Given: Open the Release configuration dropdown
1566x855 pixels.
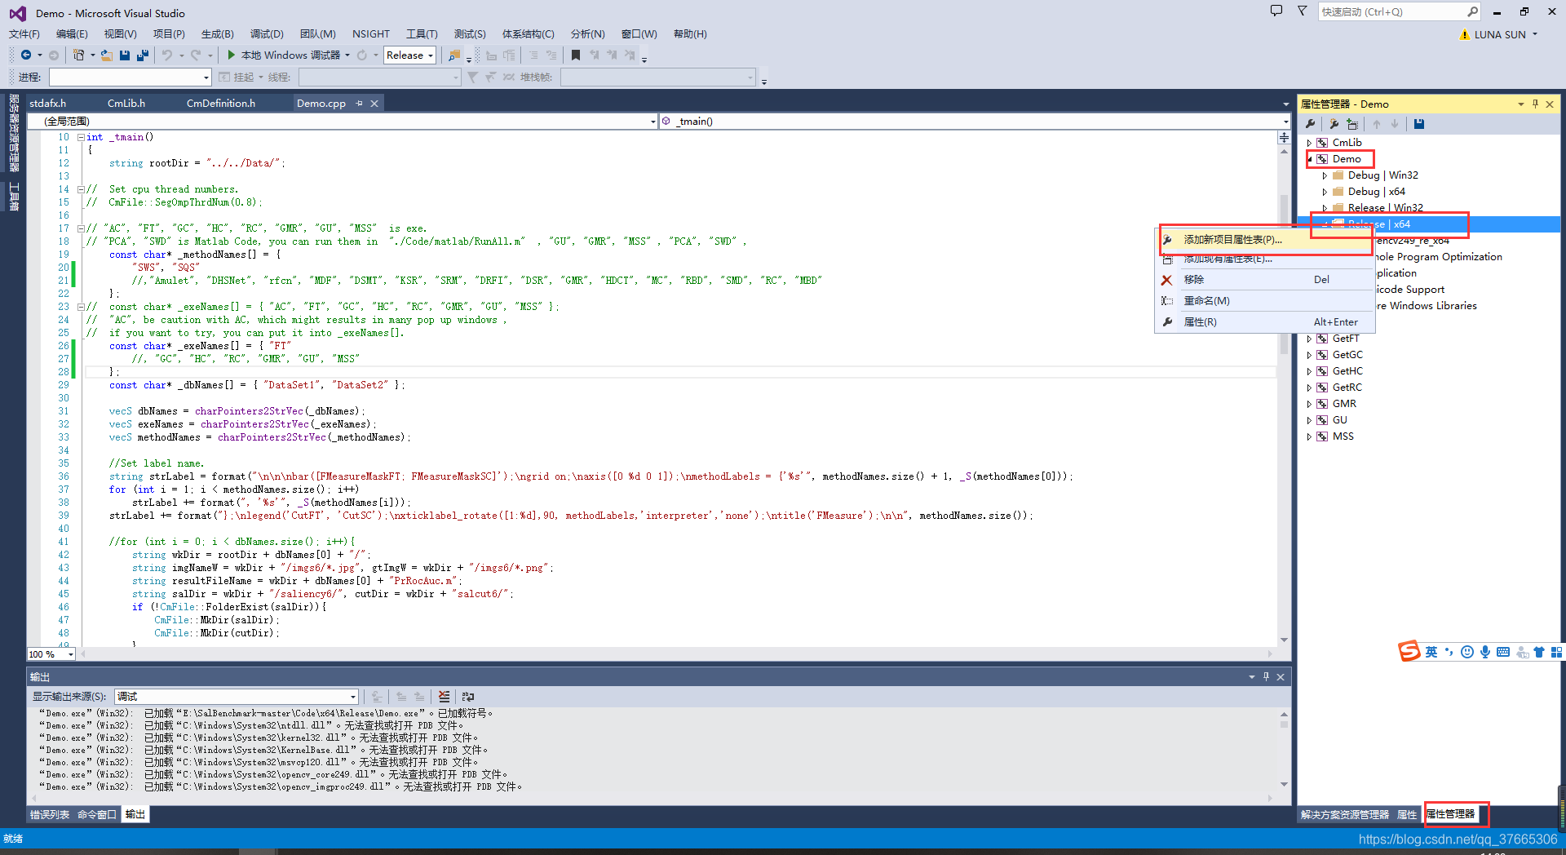Looking at the screenshot, I should tap(431, 55).
